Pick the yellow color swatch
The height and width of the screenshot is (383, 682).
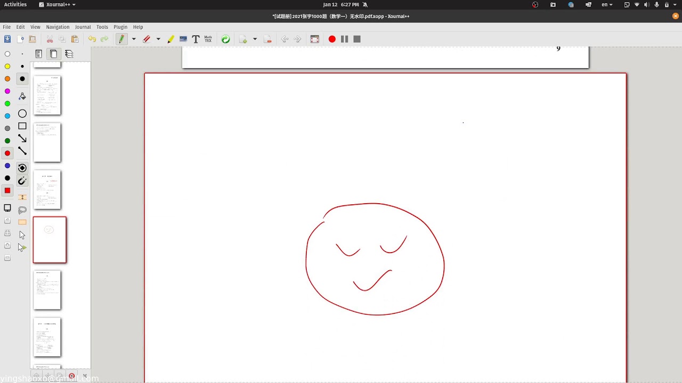pos(7,66)
